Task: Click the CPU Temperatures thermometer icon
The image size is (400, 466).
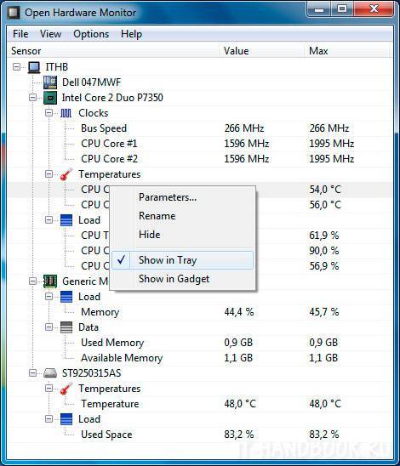Action: [x=66, y=174]
